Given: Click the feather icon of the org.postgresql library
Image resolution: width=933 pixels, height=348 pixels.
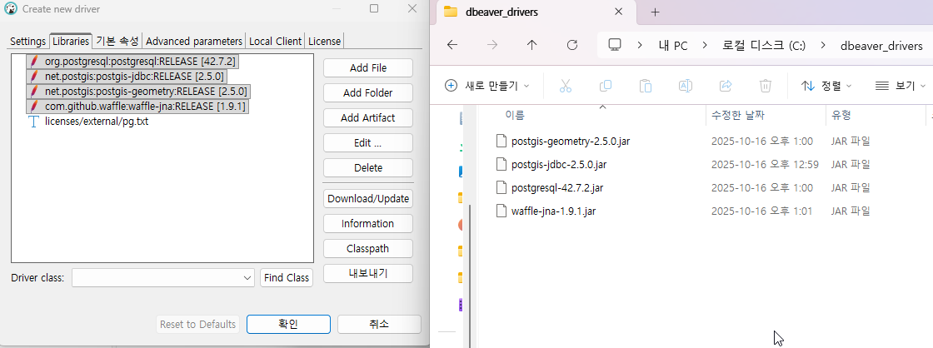Looking at the screenshot, I should (x=34, y=62).
